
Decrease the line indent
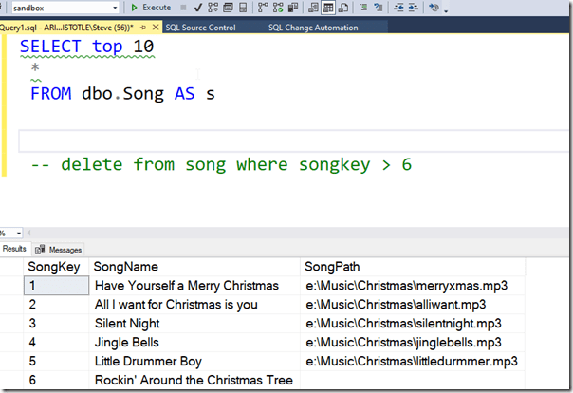click(398, 8)
